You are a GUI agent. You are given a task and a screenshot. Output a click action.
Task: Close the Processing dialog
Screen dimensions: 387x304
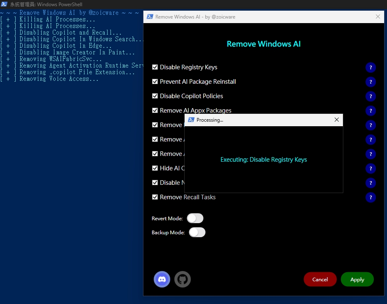coord(336,120)
